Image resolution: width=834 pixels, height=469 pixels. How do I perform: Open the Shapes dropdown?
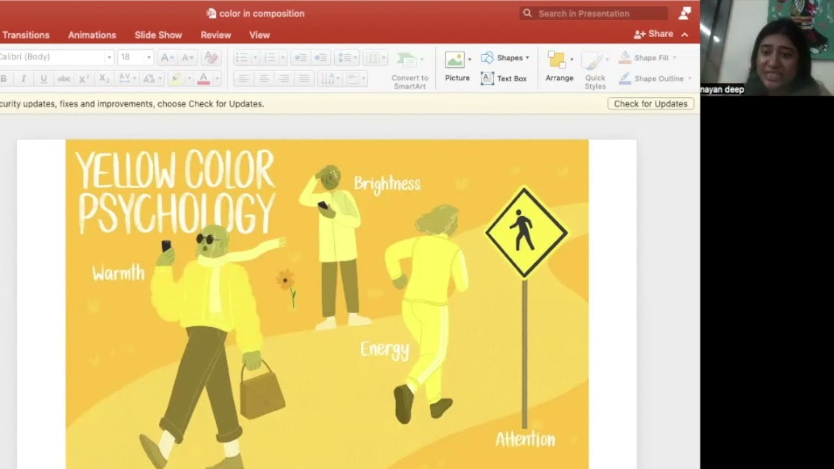tap(506, 57)
